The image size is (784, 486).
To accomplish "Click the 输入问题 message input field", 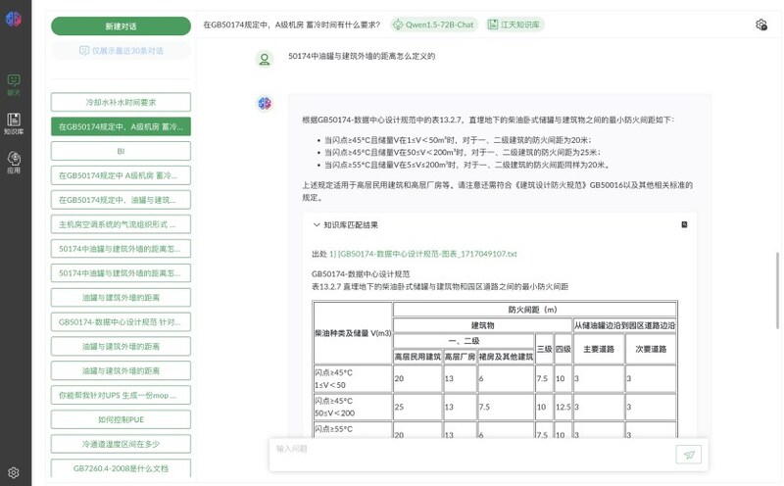I will coord(470,449).
